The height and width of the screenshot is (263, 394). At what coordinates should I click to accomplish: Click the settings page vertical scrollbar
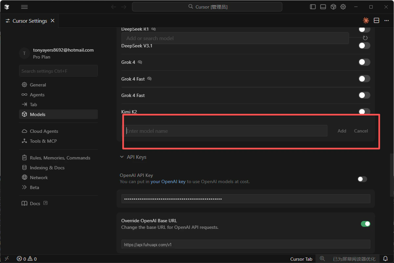(x=392, y=175)
